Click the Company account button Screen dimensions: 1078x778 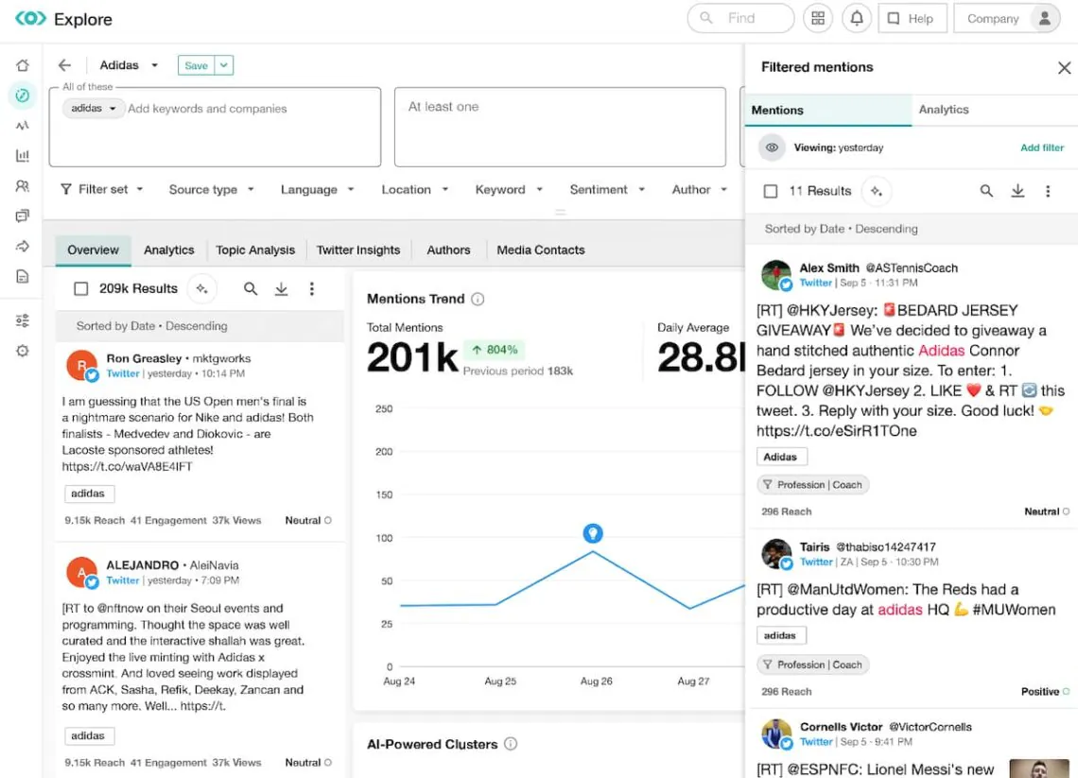point(1007,19)
